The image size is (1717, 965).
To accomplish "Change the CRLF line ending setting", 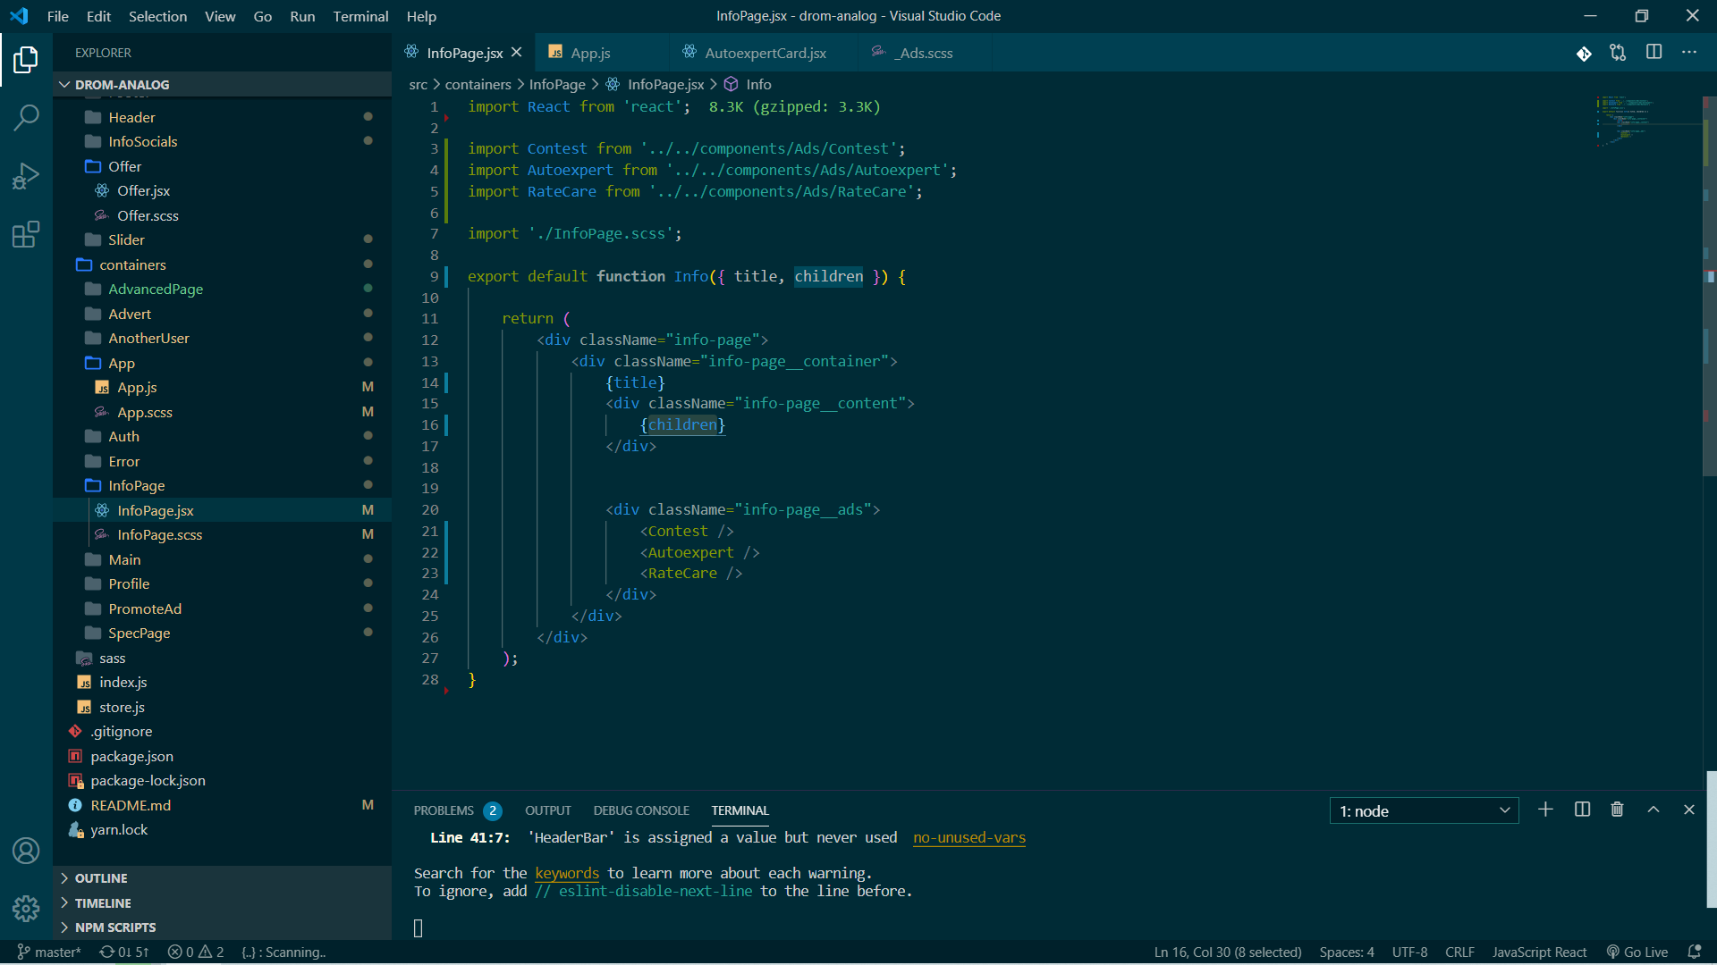I will coord(1459,952).
